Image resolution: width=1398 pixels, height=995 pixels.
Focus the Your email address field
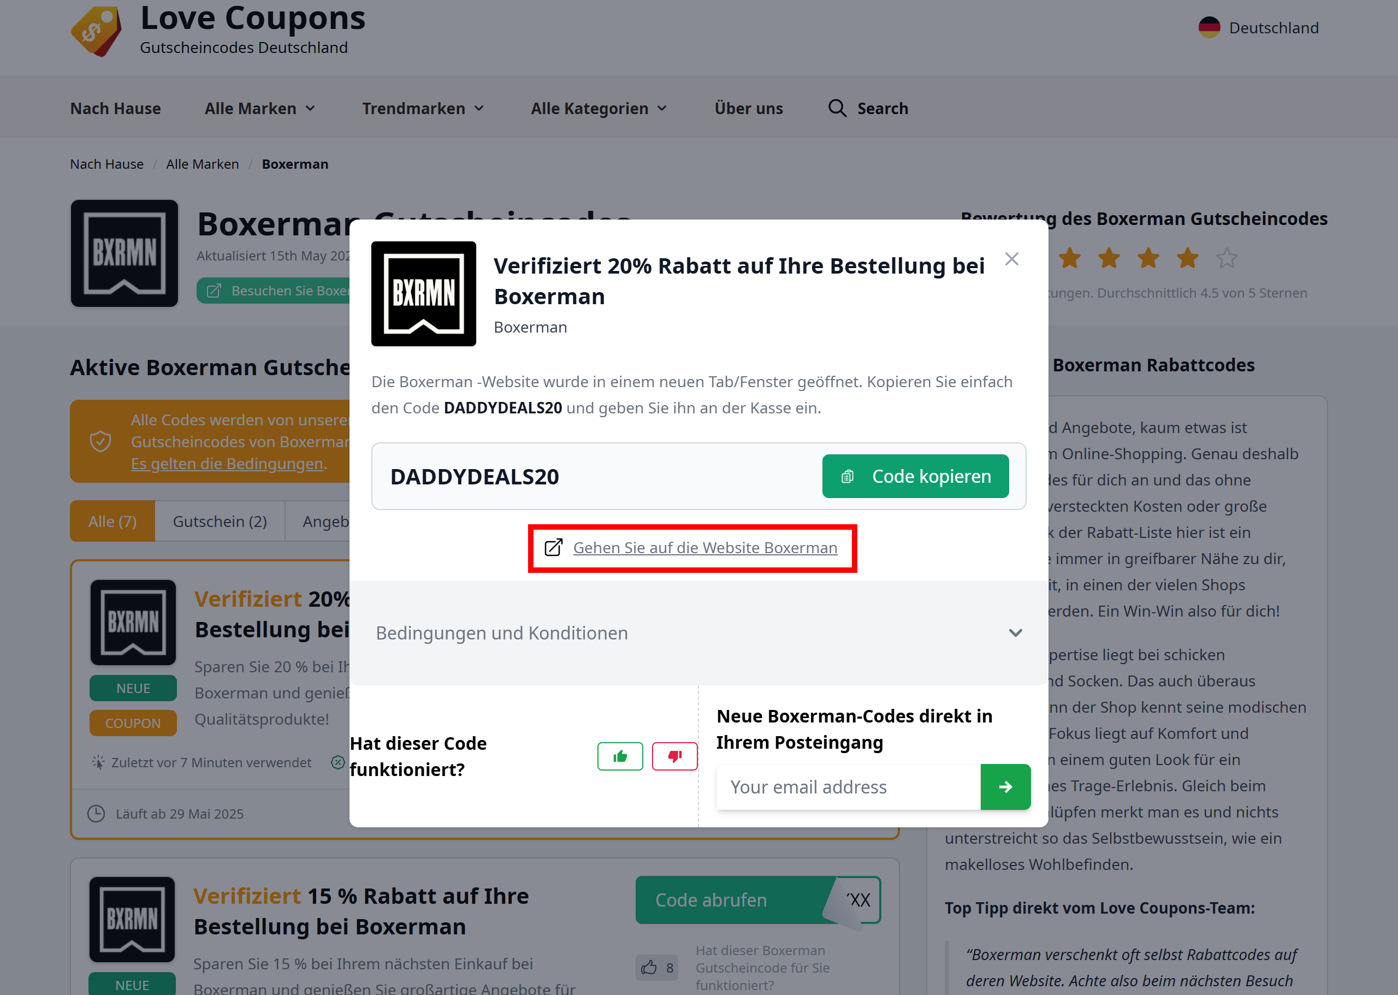[848, 787]
